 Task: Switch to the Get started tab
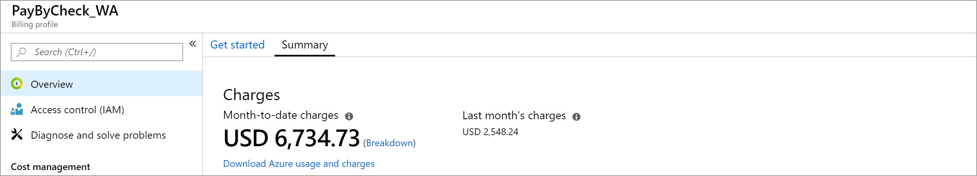[x=237, y=45]
